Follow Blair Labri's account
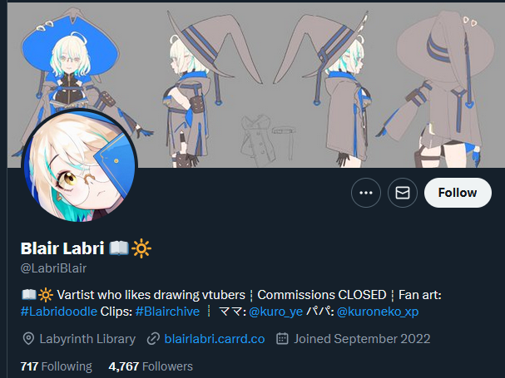Screen dimensions: 505x378 (x=458, y=193)
